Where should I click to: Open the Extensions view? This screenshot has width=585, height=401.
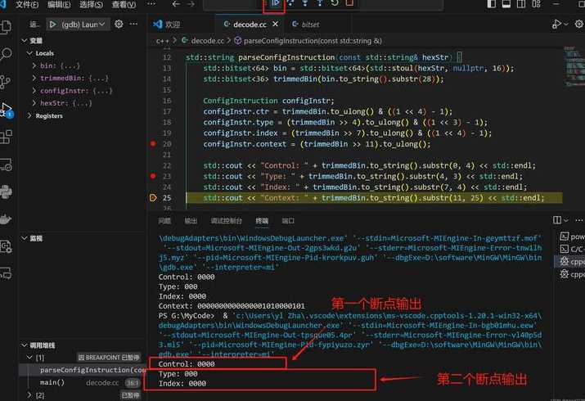tap(6, 137)
